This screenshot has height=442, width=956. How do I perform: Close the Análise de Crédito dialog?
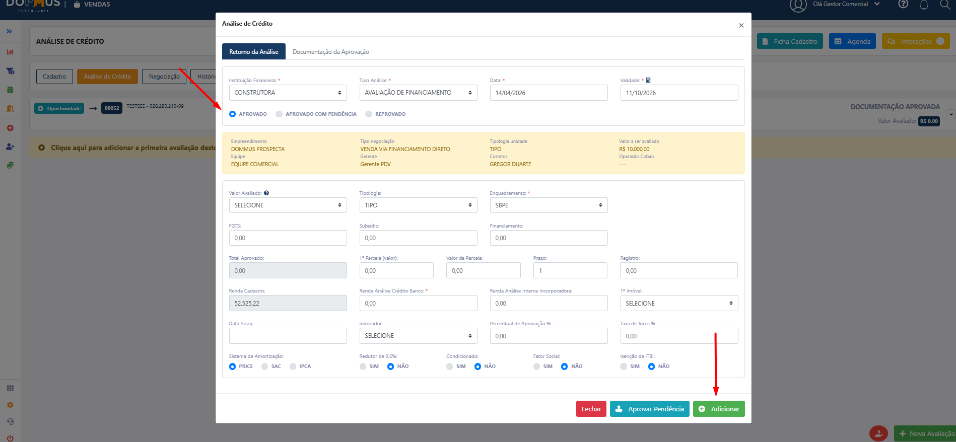point(741,25)
